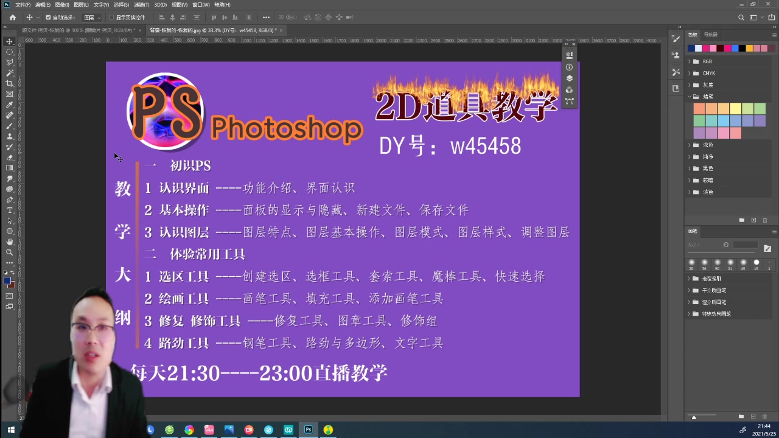Create new swatch button in swatches panel

tap(753, 220)
